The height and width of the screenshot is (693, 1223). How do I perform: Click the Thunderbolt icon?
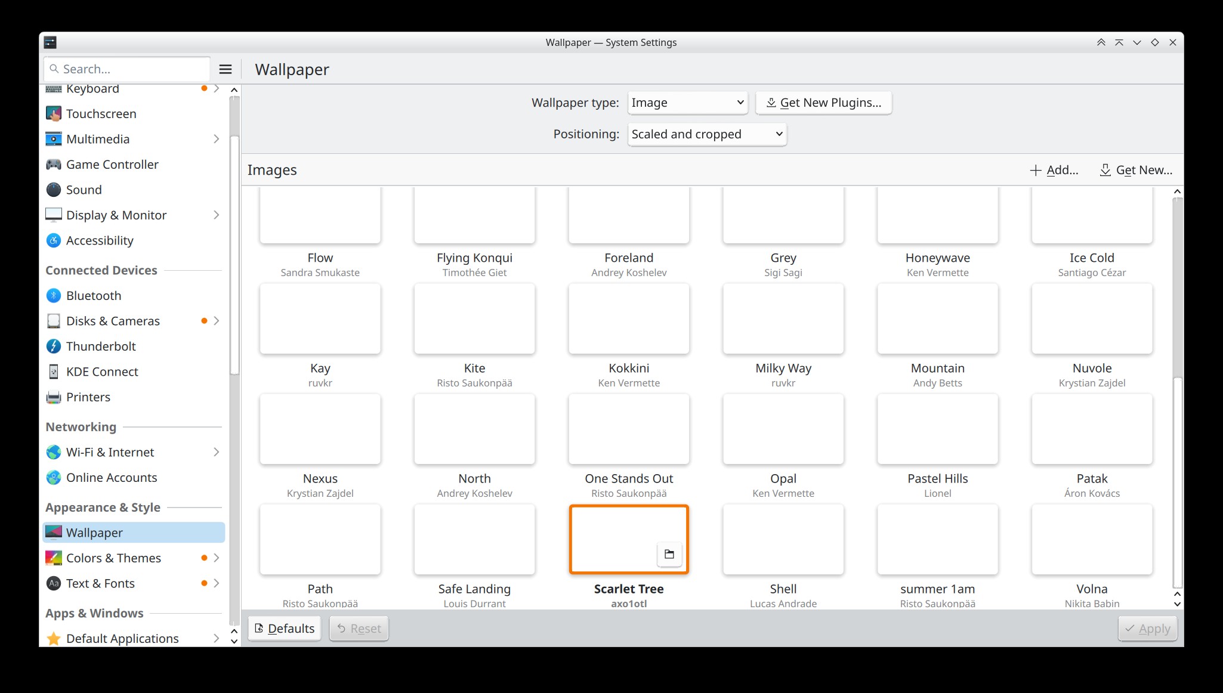[x=54, y=346]
